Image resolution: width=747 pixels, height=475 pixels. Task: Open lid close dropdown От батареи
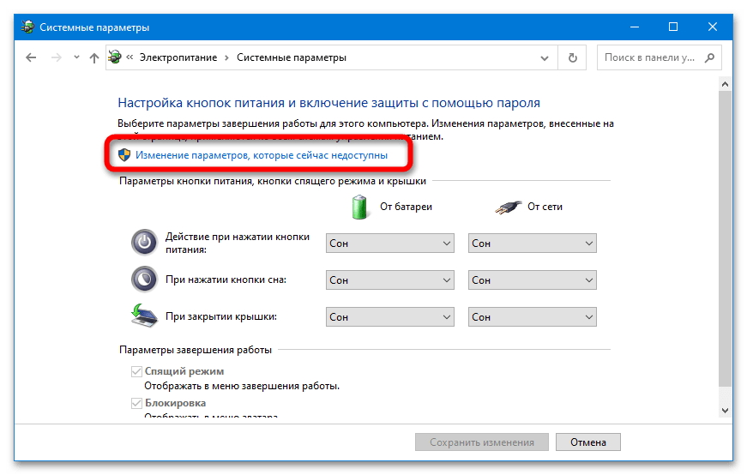point(389,317)
